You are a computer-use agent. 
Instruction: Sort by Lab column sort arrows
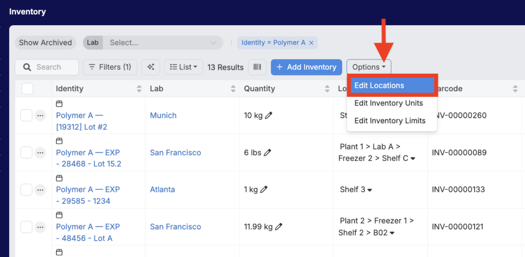(233, 89)
